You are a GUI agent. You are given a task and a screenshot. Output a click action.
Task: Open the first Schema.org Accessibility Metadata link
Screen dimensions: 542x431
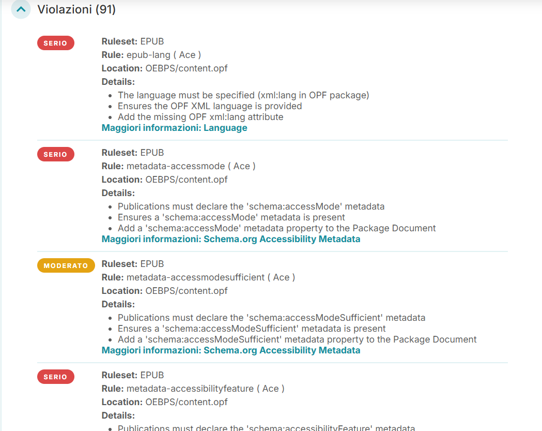coord(231,239)
